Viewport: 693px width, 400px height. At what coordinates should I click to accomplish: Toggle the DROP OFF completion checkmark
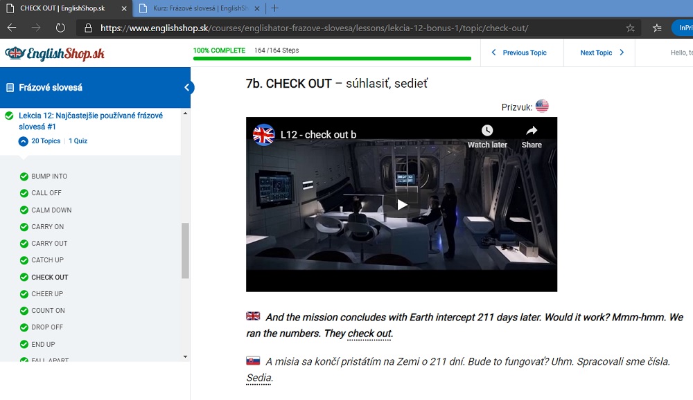click(x=24, y=327)
